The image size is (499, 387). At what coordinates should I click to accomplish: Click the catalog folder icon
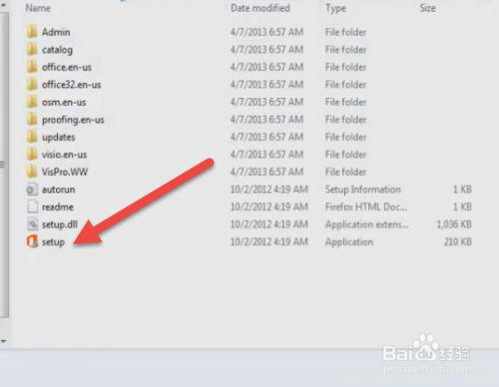[32, 50]
